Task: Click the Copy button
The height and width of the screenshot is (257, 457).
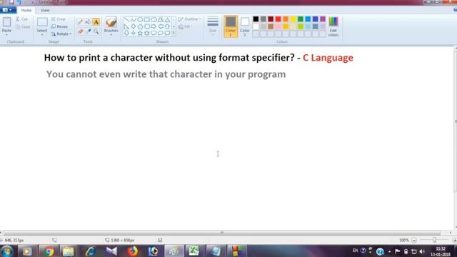Action: point(24,26)
